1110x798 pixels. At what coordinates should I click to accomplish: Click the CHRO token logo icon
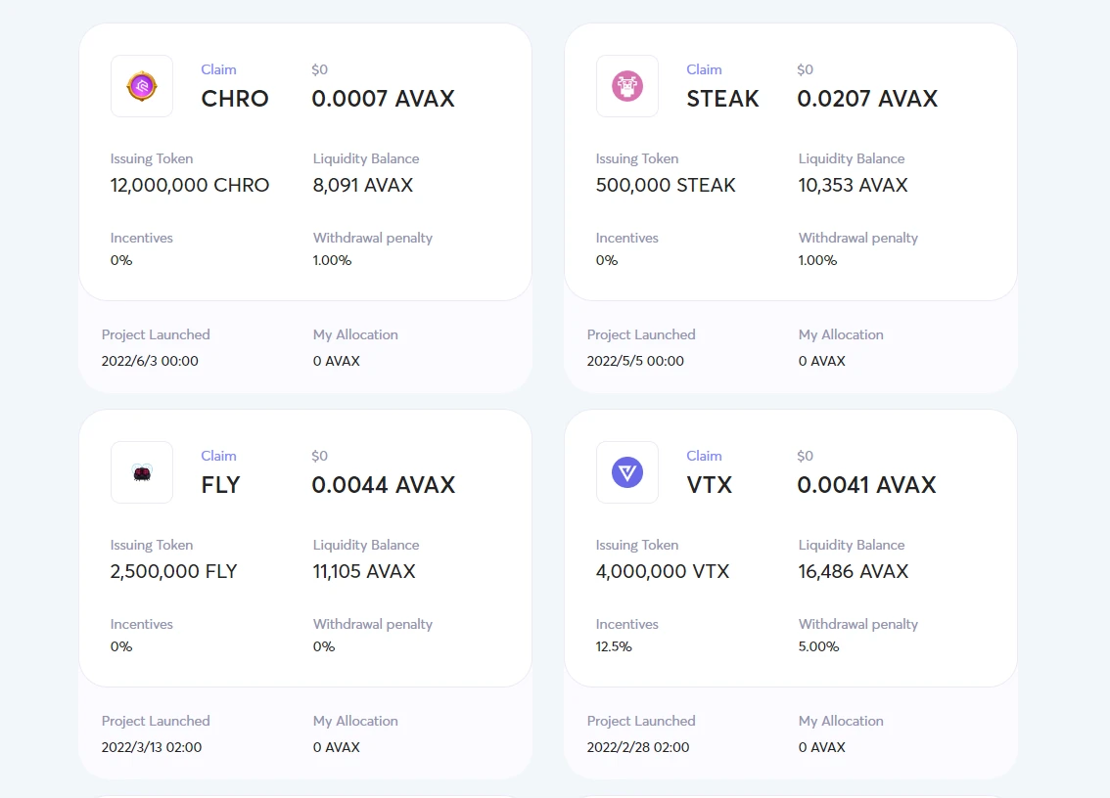click(x=142, y=86)
